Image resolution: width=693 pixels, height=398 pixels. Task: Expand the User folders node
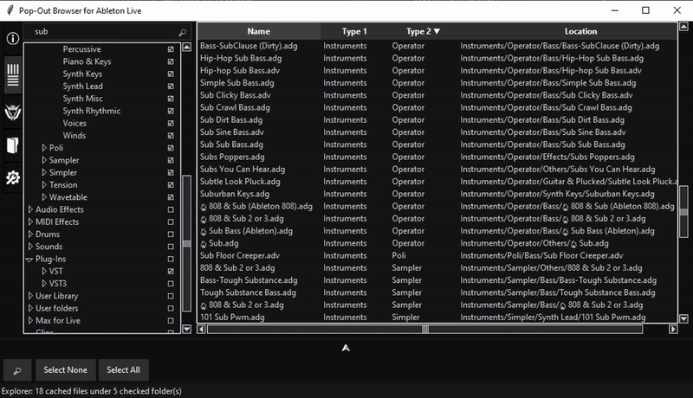(30, 308)
